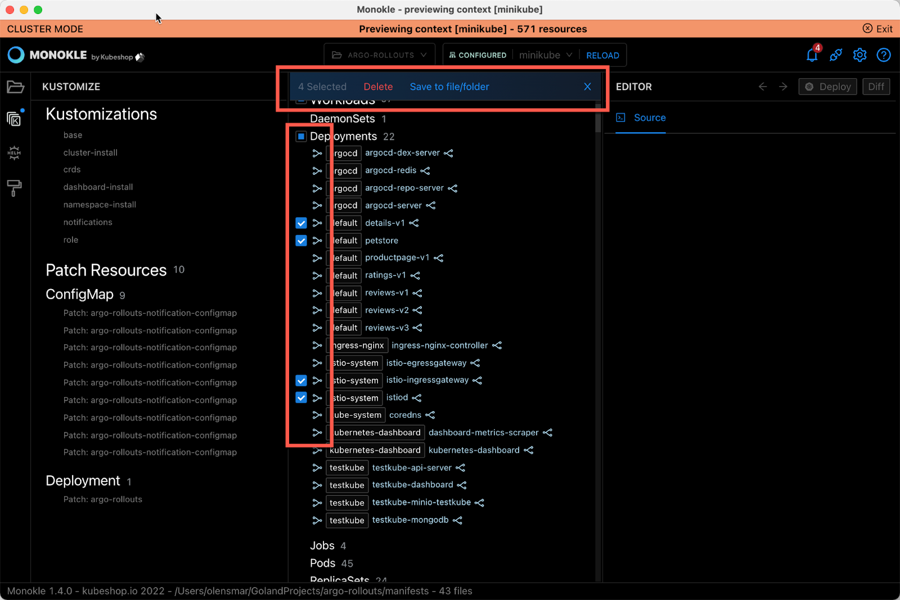Go back with editor left arrow
The width and height of the screenshot is (900, 600).
pyautogui.click(x=763, y=87)
